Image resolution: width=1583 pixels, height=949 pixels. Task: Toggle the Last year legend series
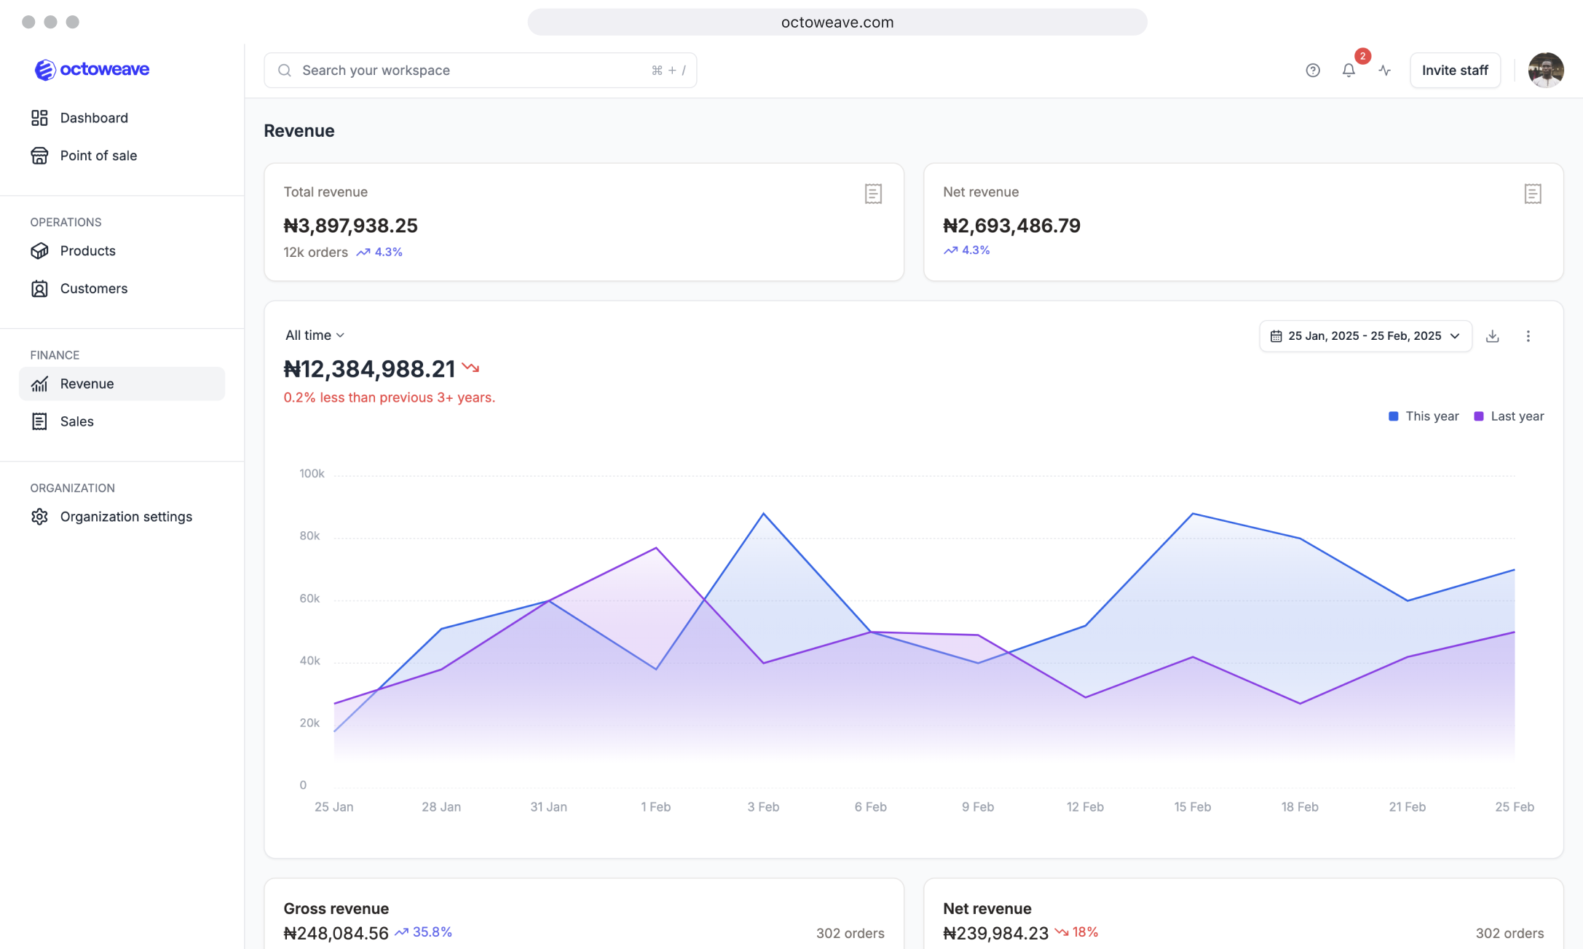(1509, 416)
